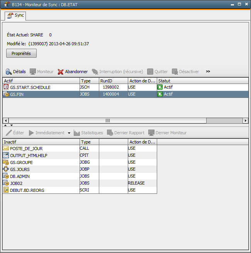Click the OUTPUT_HTMLHELP cockpit icon
Image resolution: width=251 pixels, height=253 pixels.
[6, 155]
